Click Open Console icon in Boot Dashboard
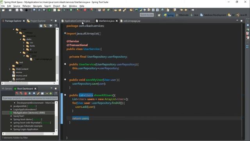250x141 pixels. [x=34, y=93]
